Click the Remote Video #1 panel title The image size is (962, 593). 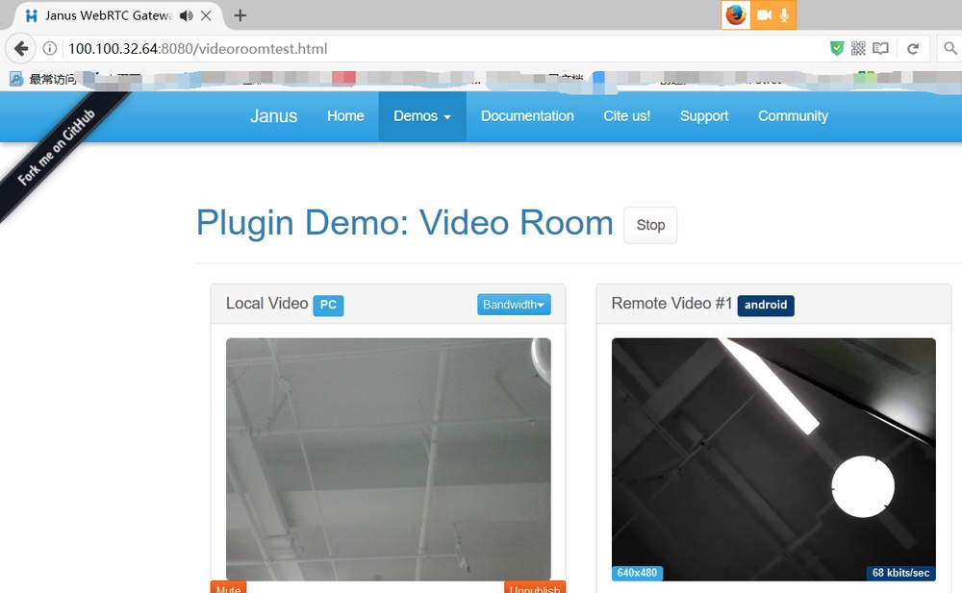671,304
